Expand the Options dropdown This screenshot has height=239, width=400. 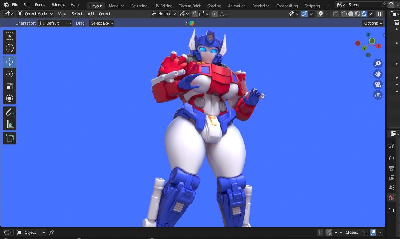[373, 23]
